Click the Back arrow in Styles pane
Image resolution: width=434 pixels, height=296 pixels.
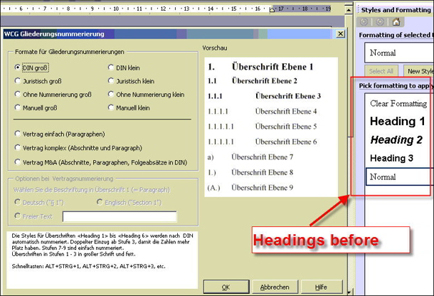click(x=365, y=22)
